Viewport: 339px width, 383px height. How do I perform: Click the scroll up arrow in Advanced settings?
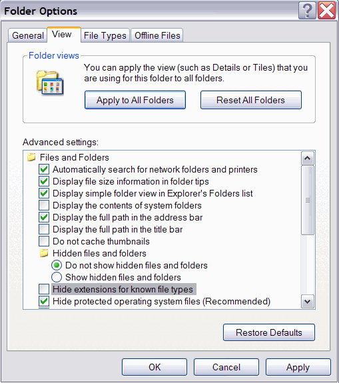tap(308, 159)
